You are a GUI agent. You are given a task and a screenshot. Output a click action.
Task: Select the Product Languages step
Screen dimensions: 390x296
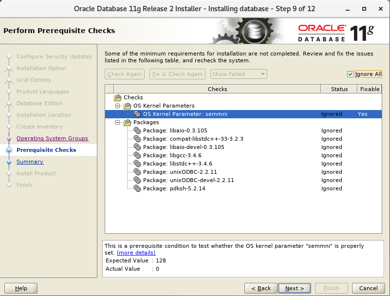click(x=42, y=92)
